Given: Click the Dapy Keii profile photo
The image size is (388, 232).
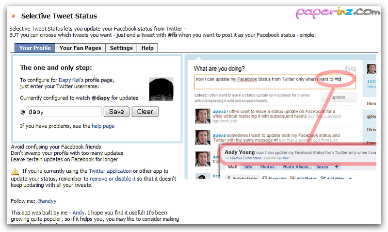Looking at the screenshot, I should click(x=161, y=89).
